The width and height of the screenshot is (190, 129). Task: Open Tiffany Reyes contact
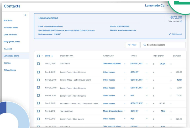pos(10,70)
